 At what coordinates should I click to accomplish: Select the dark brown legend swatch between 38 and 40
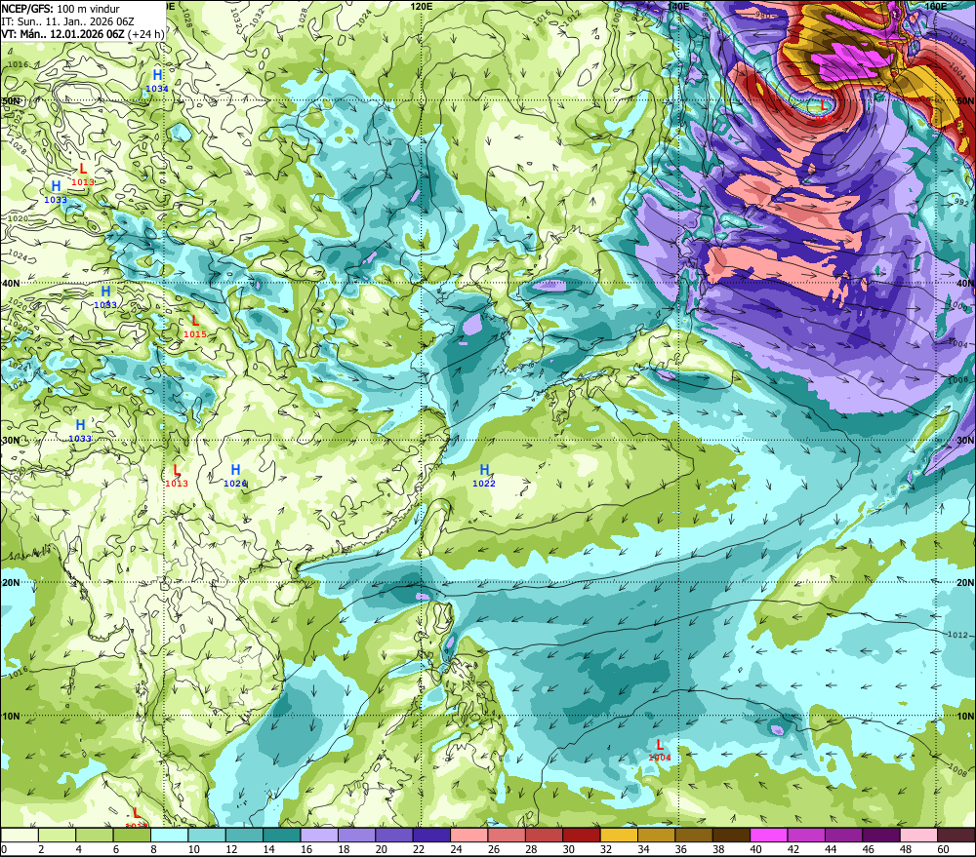point(731,836)
